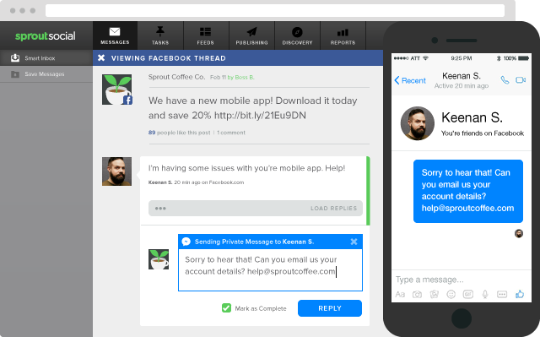Screen dimensions: 540x337
Task: Click the Messenger icon in composer header
Action: point(186,242)
